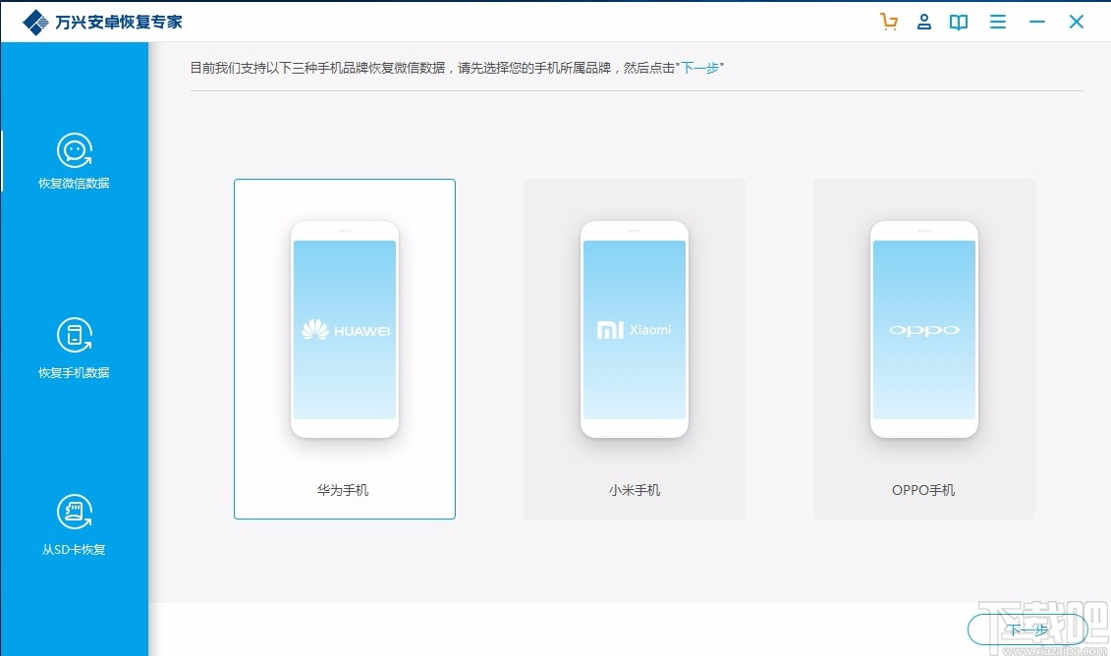
Task: Open the shopping cart purchase icon
Action: 889,22
